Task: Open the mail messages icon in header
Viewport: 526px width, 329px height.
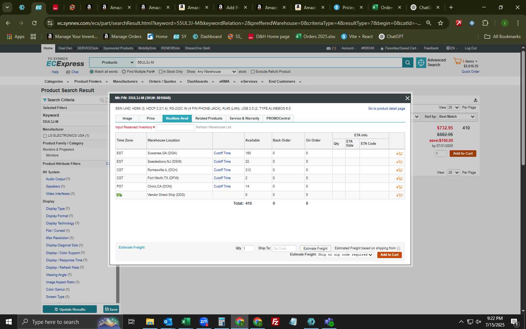Action: [328, 48]
